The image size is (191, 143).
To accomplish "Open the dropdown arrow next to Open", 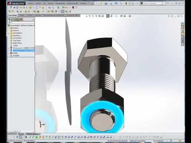I will [103, 4].
